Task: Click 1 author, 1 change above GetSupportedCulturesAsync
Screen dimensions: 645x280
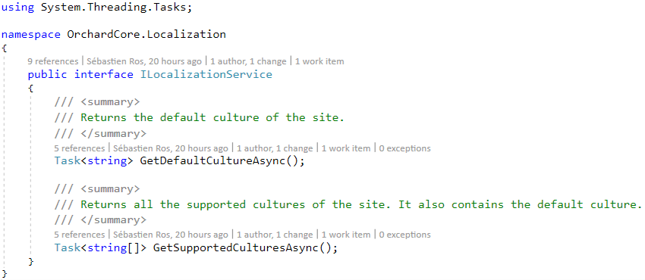Action: pos(275,235)
